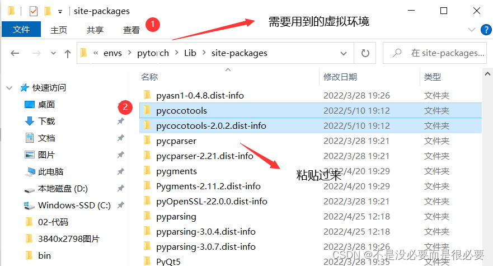
Task: Refresh the site-packages folder view
Action: (x=365, y=53)
